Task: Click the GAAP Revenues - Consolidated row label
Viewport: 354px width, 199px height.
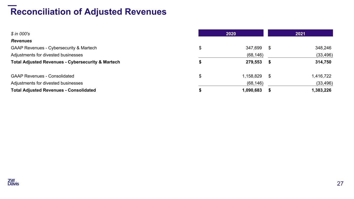Action: (42, 76)
